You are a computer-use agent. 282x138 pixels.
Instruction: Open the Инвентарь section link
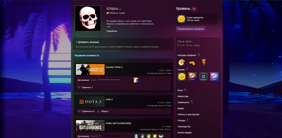[x=183, y=96]
